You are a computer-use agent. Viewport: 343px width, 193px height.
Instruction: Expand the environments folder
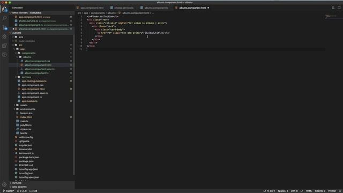(14, 109)
